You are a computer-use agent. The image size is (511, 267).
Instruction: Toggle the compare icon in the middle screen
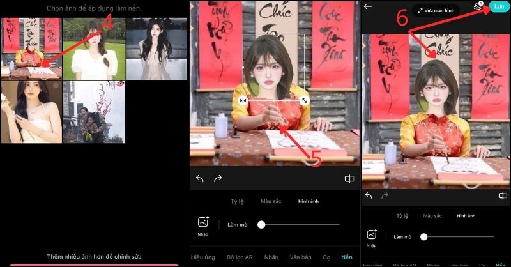pos(349,179)
